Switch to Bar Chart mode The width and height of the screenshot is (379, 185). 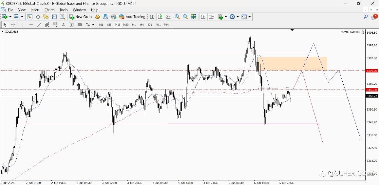[152, 17]
